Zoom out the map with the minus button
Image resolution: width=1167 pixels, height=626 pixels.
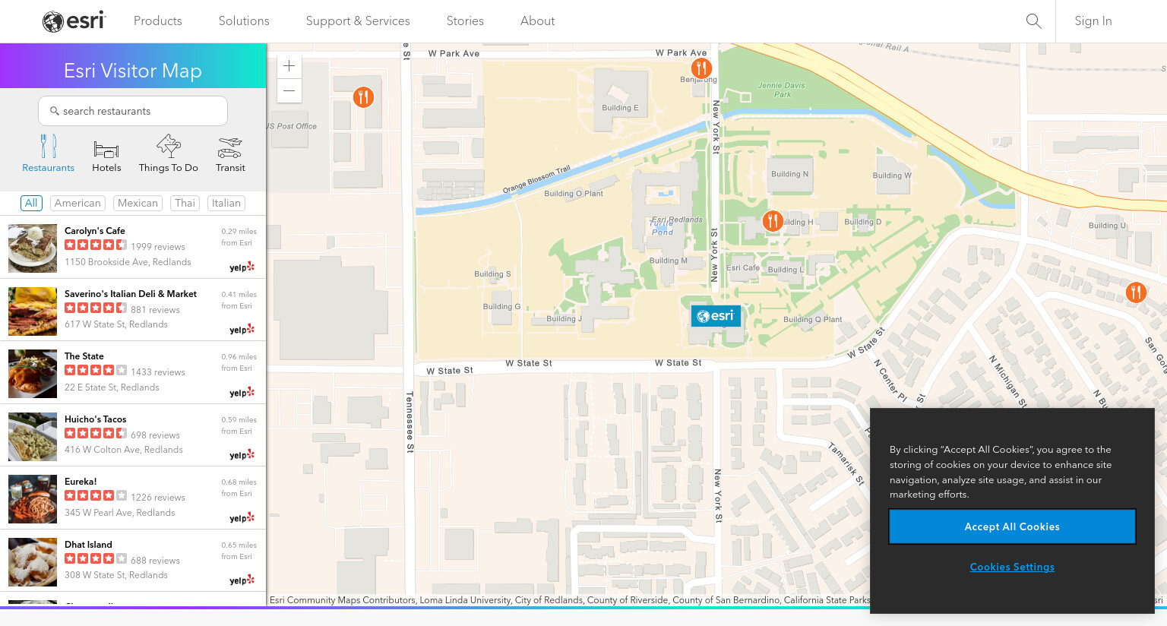click(289, 90)
